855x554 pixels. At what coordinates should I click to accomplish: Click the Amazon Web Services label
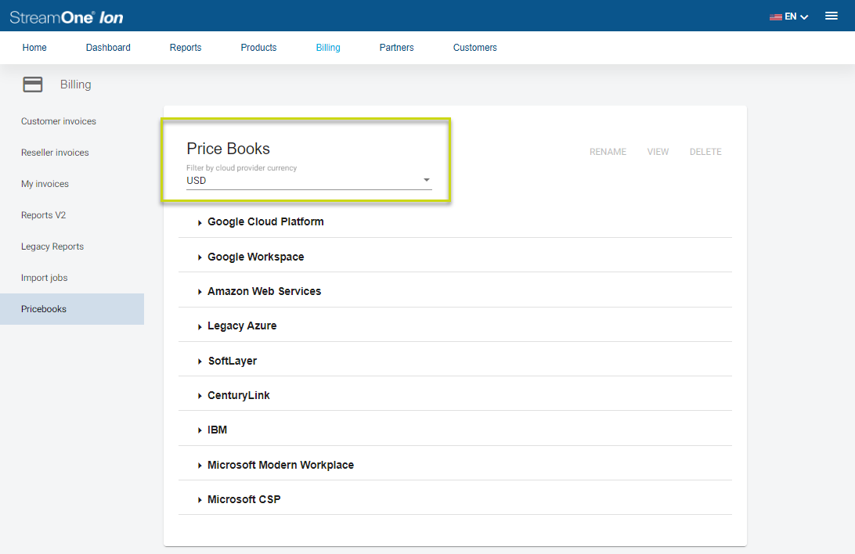(264, 291)
